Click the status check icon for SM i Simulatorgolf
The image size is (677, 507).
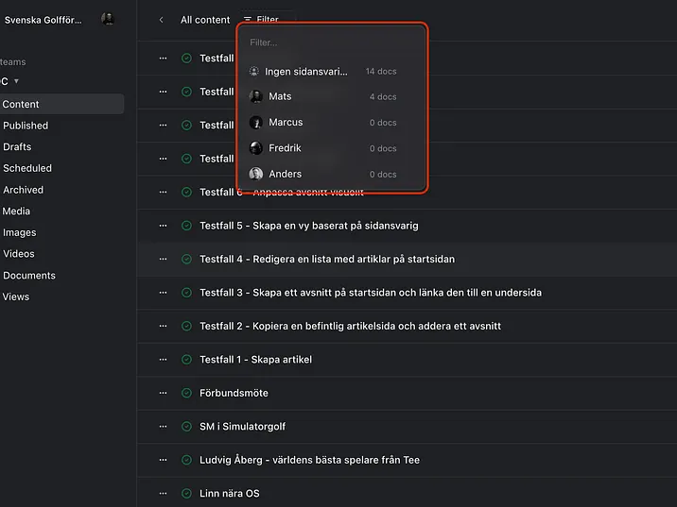[x=186, y=427]
